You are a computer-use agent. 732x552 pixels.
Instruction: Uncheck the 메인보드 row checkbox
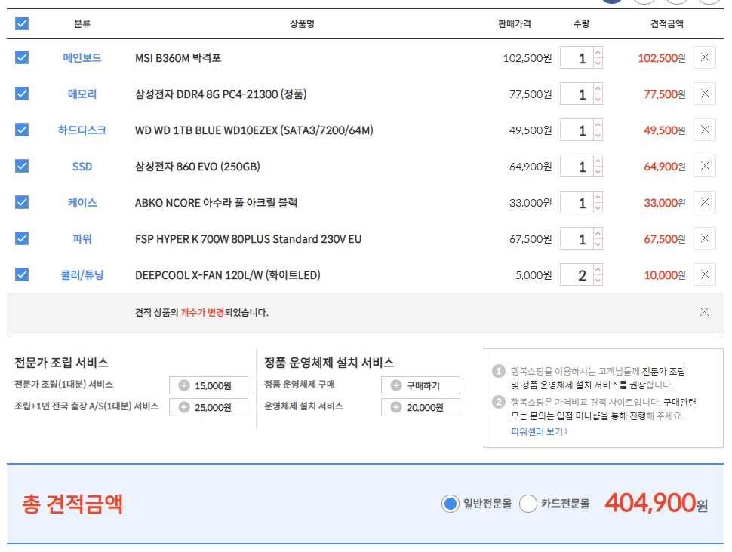[22, 57]
